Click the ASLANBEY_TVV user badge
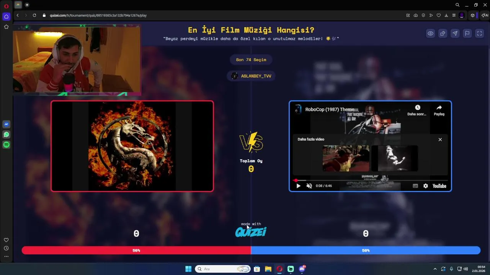This screenshot has width=490, height=275. (x=251, y=76)
